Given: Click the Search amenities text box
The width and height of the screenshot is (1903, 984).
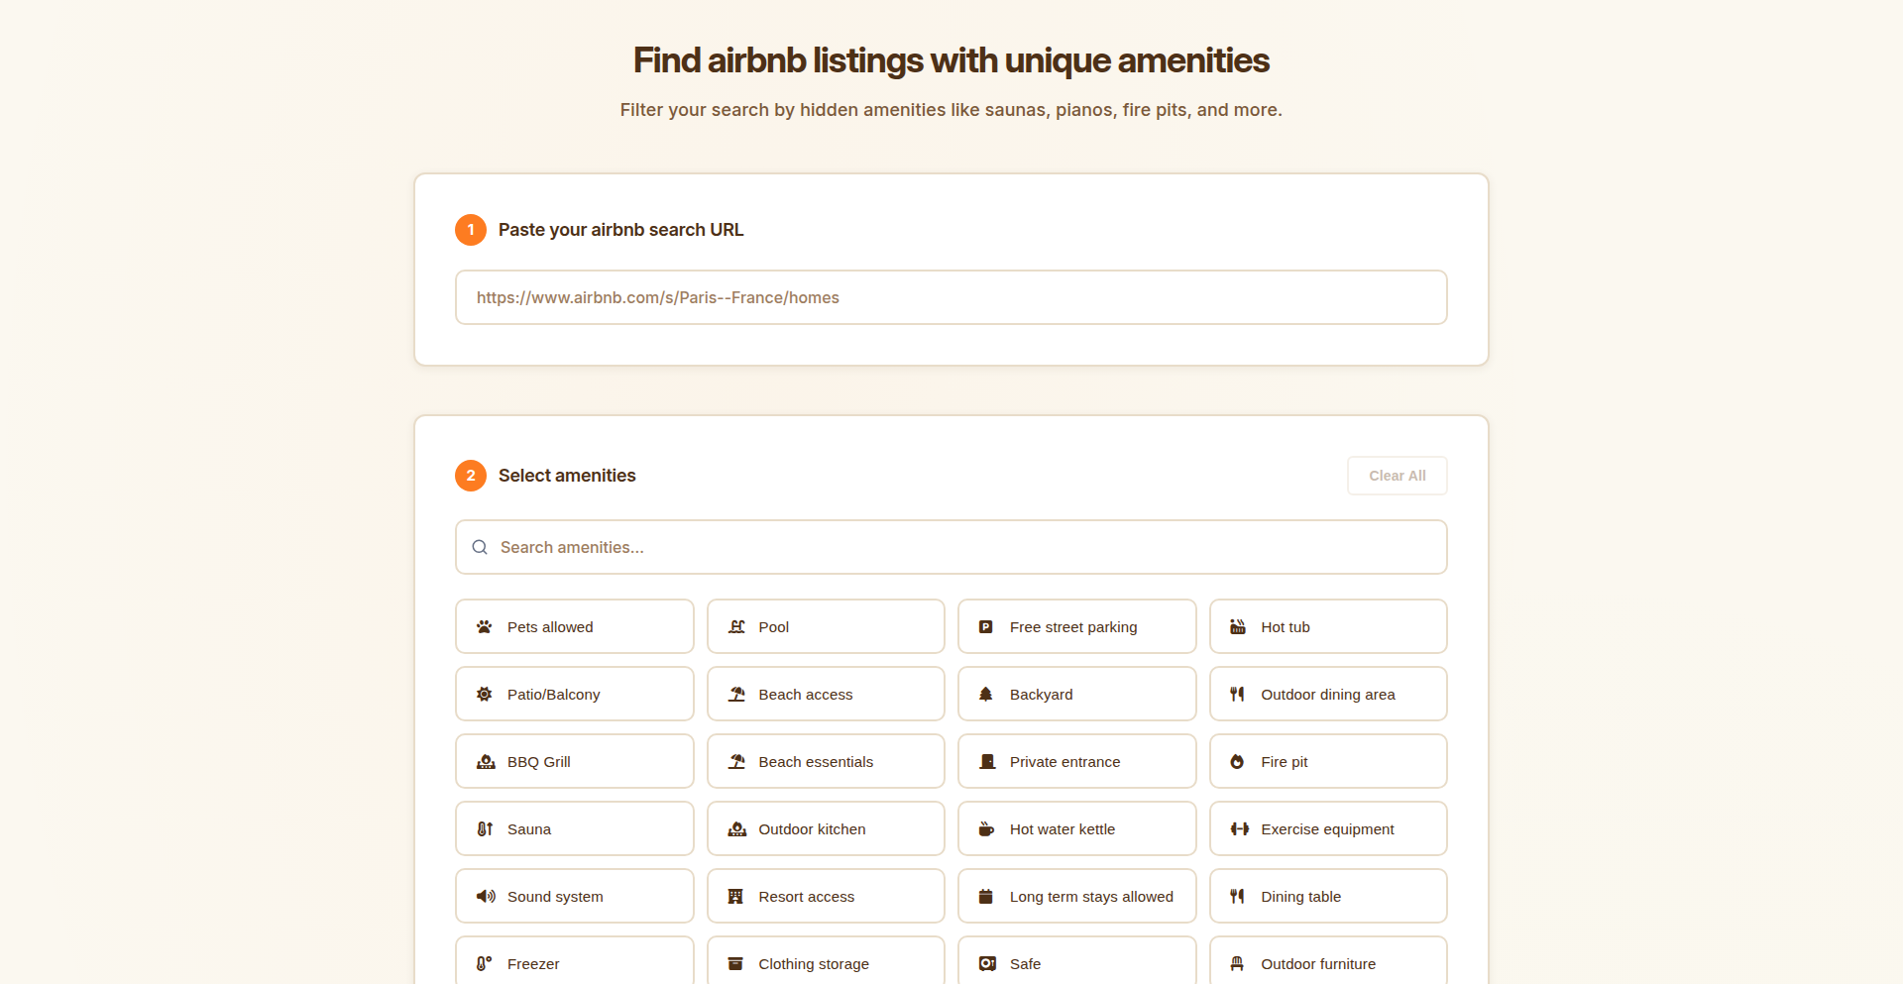Looking at the screenshot, I should [x=951, y=547].
